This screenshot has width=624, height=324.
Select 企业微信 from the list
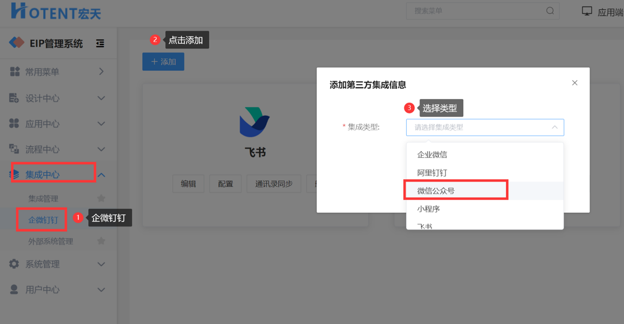click(x=485, y=155)
